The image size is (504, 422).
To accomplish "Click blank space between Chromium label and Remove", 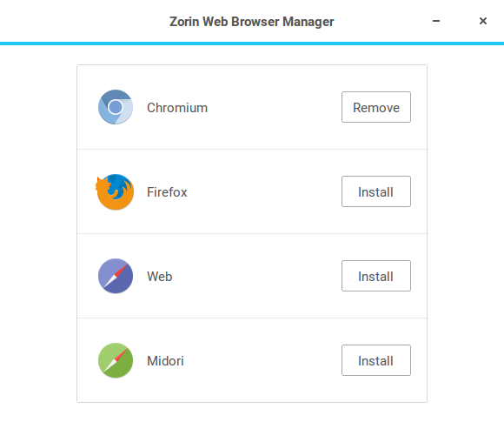I will [275, 108].
